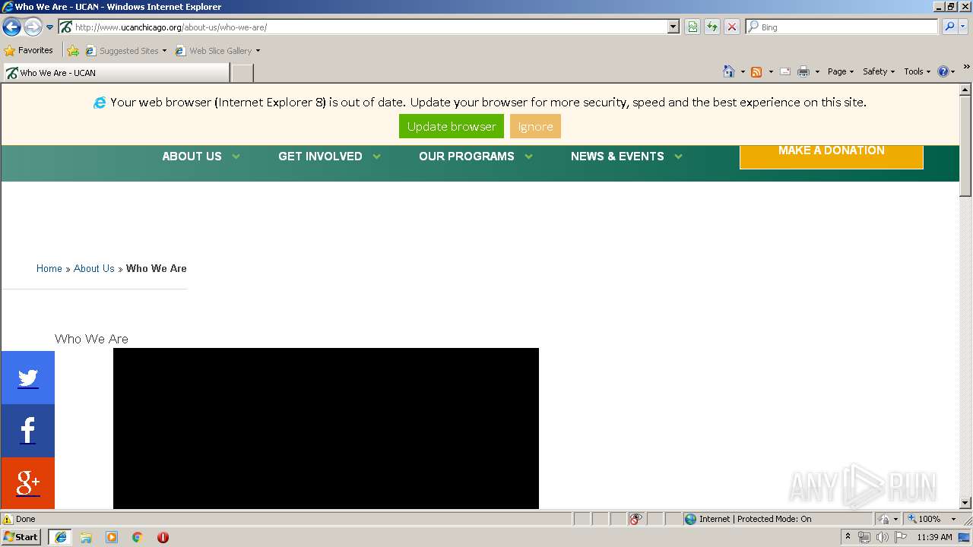Share page via the Facebook icon
973x547 pixels.
[27, 431]
